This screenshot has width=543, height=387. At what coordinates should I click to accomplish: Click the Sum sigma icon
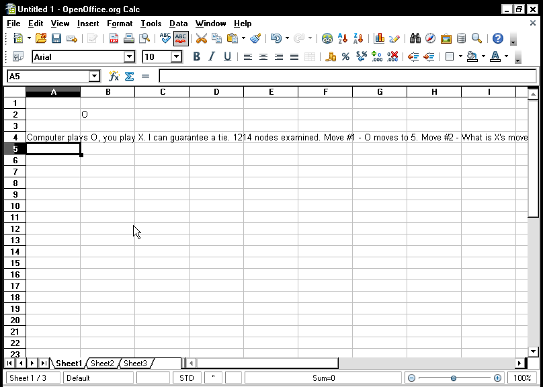(x=129, y=77)
